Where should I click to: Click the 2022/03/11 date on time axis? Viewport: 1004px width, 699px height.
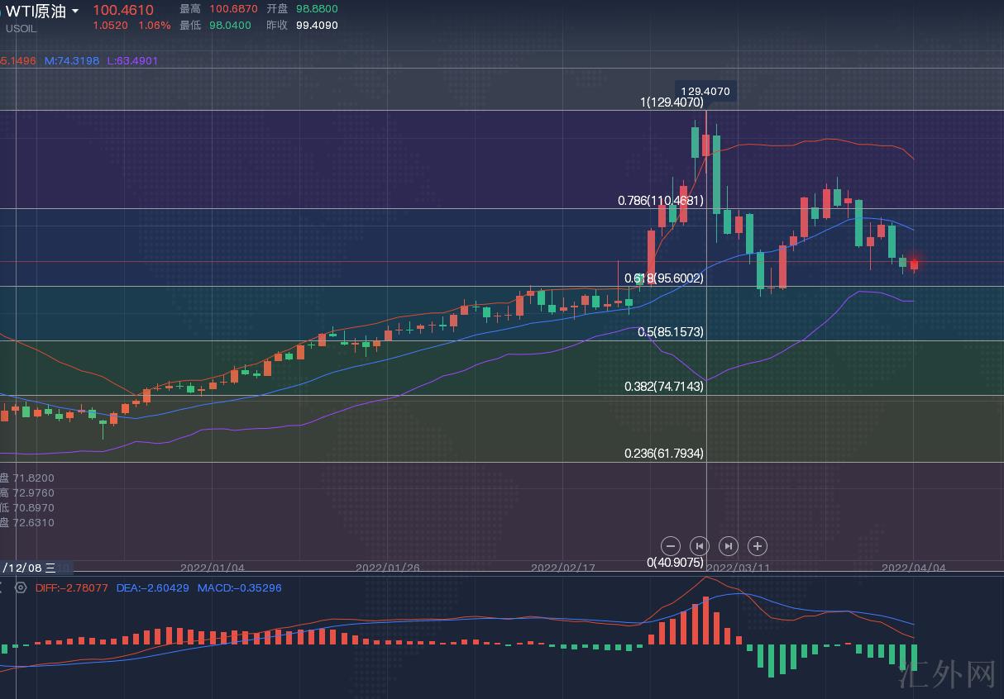(738, 568)
